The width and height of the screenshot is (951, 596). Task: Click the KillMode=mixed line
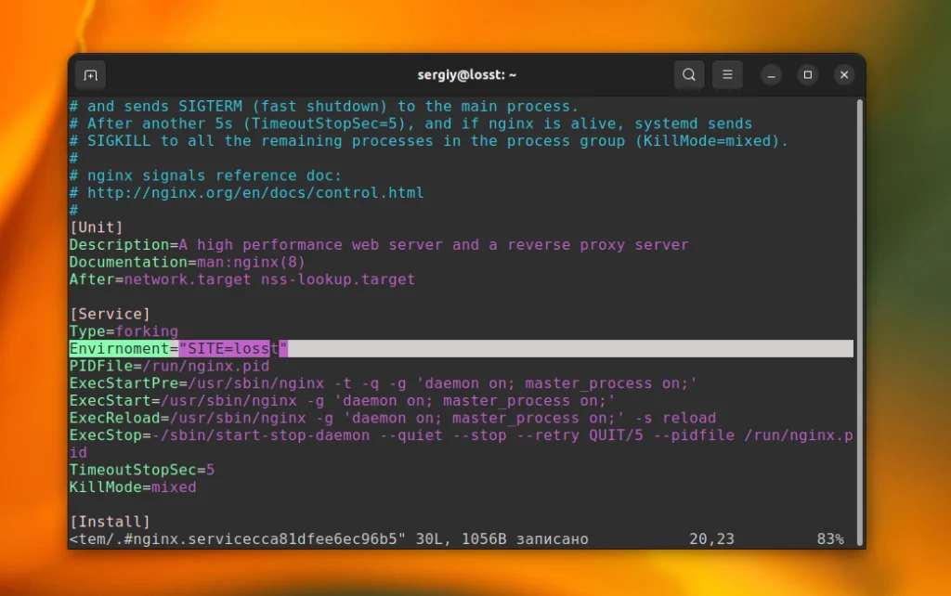point(133,486)
